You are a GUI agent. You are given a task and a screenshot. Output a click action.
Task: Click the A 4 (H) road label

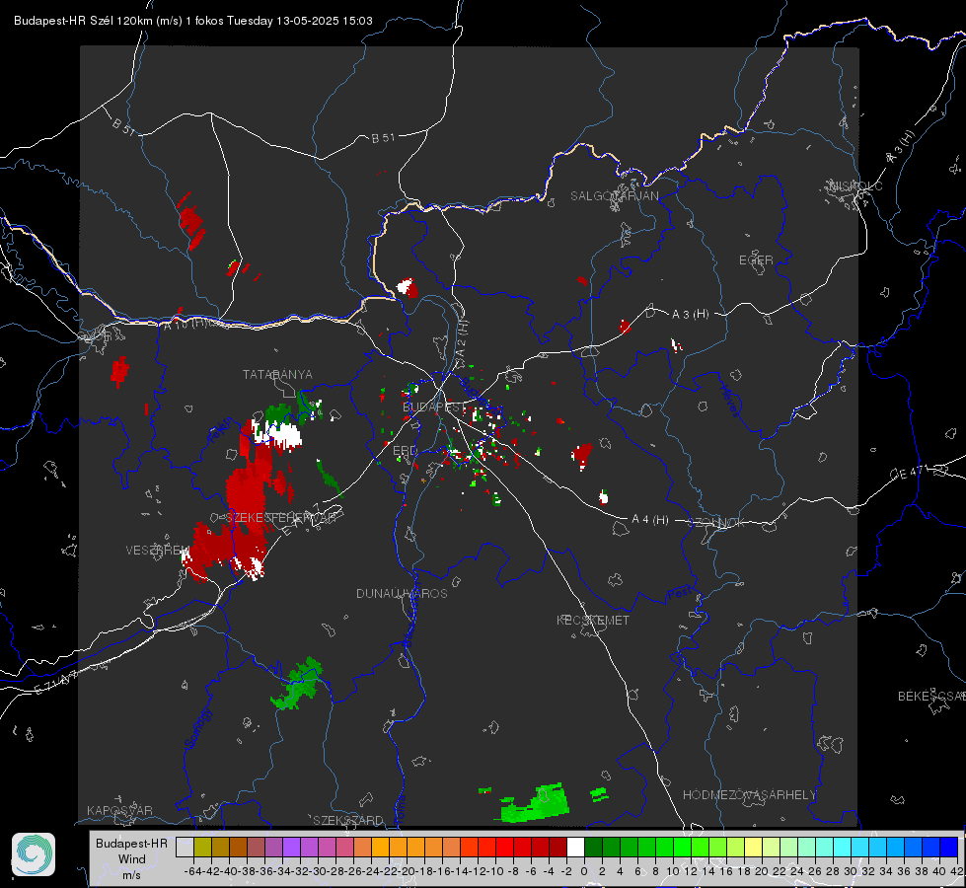coord(650,520)
